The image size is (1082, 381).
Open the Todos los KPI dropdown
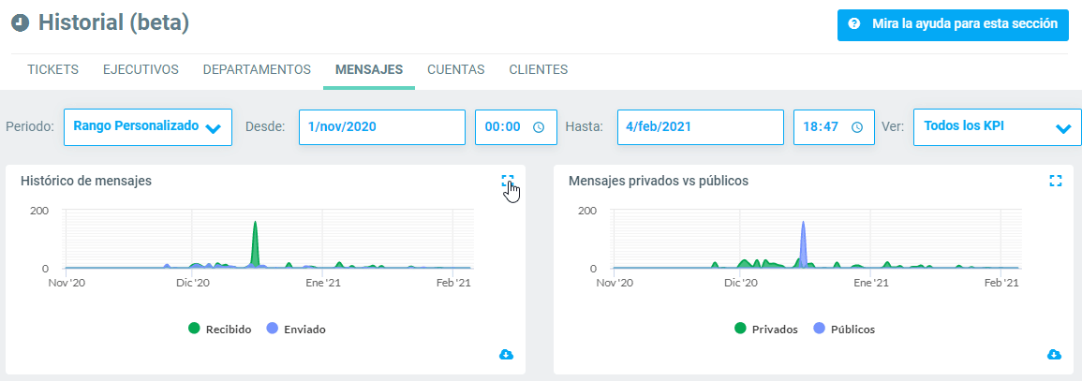tap(997, 126)
